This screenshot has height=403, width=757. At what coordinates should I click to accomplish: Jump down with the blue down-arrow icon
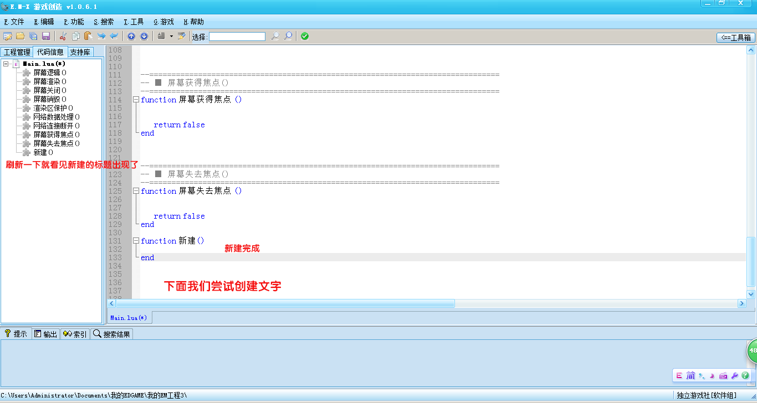point(144,36)
